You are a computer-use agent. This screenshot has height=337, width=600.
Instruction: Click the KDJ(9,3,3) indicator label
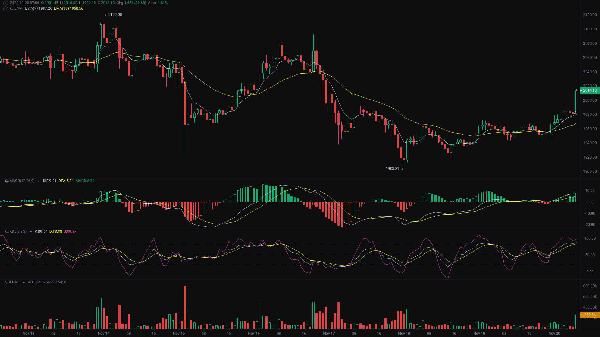point(18,232)
